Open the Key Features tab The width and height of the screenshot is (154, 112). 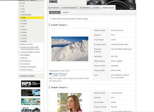54,8
